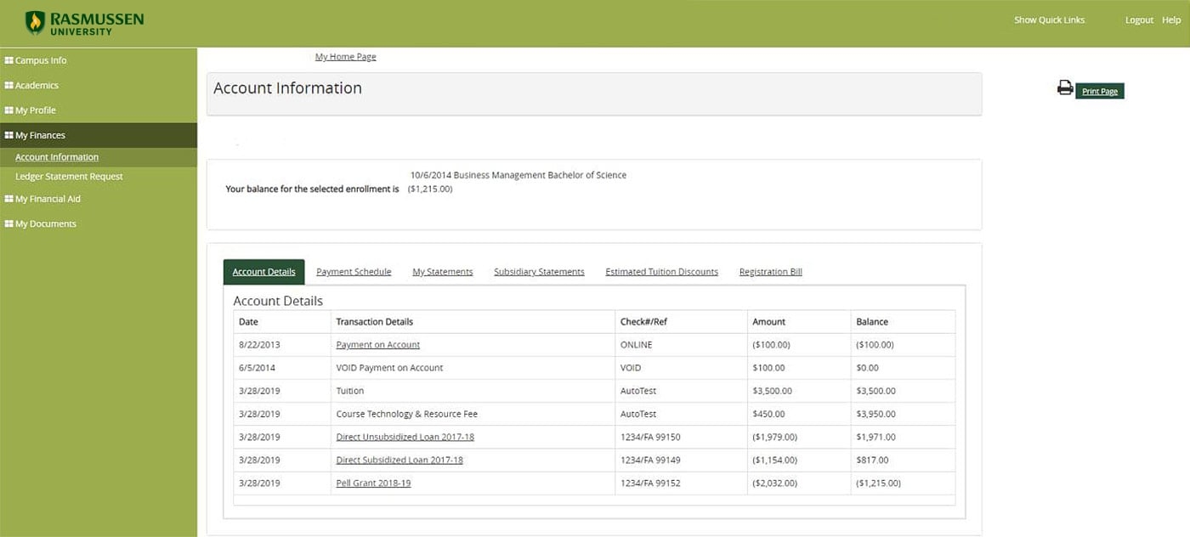
Task: Select the Subsidiary Statements tab
Action: pyautogui.click(x=539, y=271)
